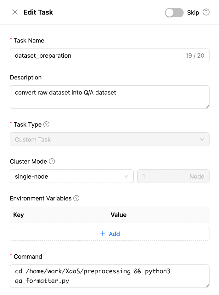The width and height of the screenshot is (219, 295).
Task: Click the Value column header
Action: [119, 215]
